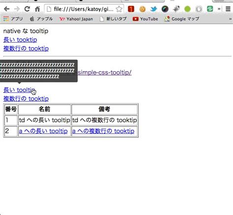Click the forward navigation arrow
The width and height of the screenshot is (233, 215).
[x=17, y=9]
